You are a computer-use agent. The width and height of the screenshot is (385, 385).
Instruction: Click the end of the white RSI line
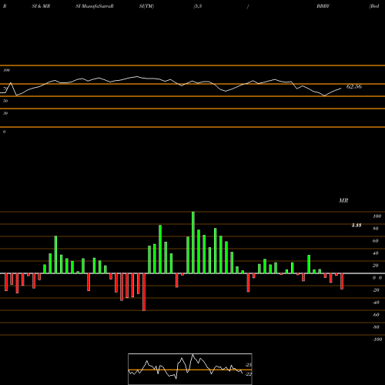point(341,89)
